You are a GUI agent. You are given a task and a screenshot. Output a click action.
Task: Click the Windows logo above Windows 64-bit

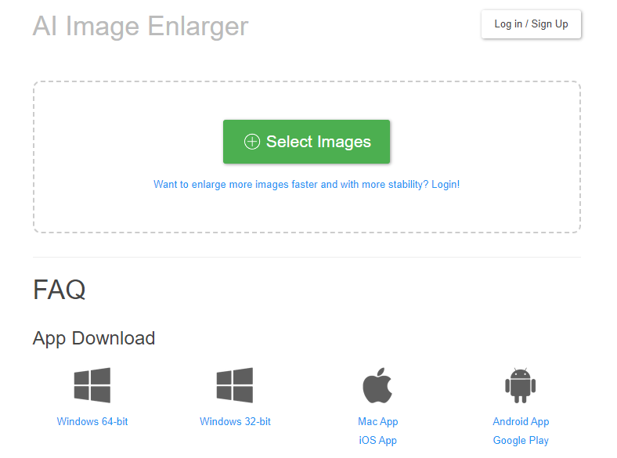(x=92, y=385)
